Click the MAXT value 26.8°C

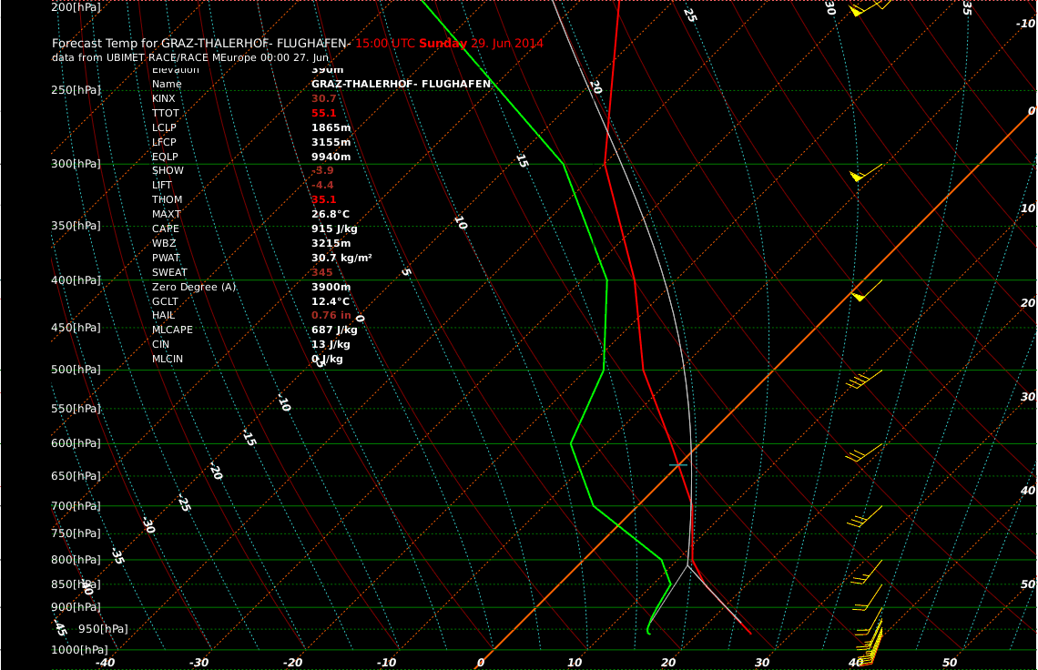click(331, 215)
